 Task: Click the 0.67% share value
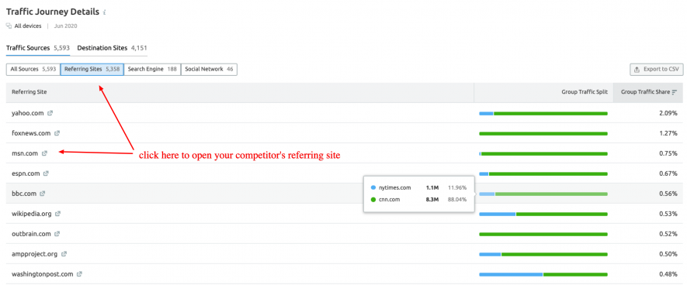coord(668,173)
